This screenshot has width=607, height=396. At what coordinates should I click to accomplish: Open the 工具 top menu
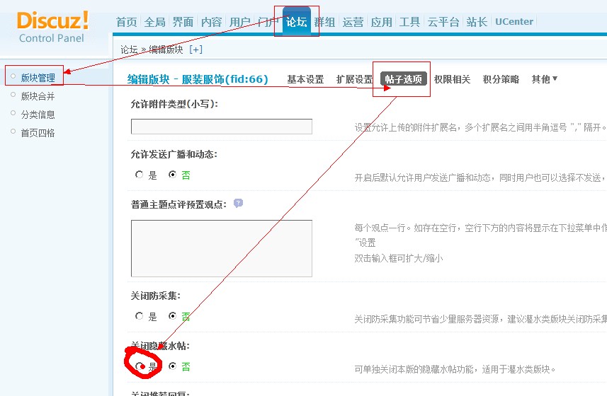pos(409,22)
